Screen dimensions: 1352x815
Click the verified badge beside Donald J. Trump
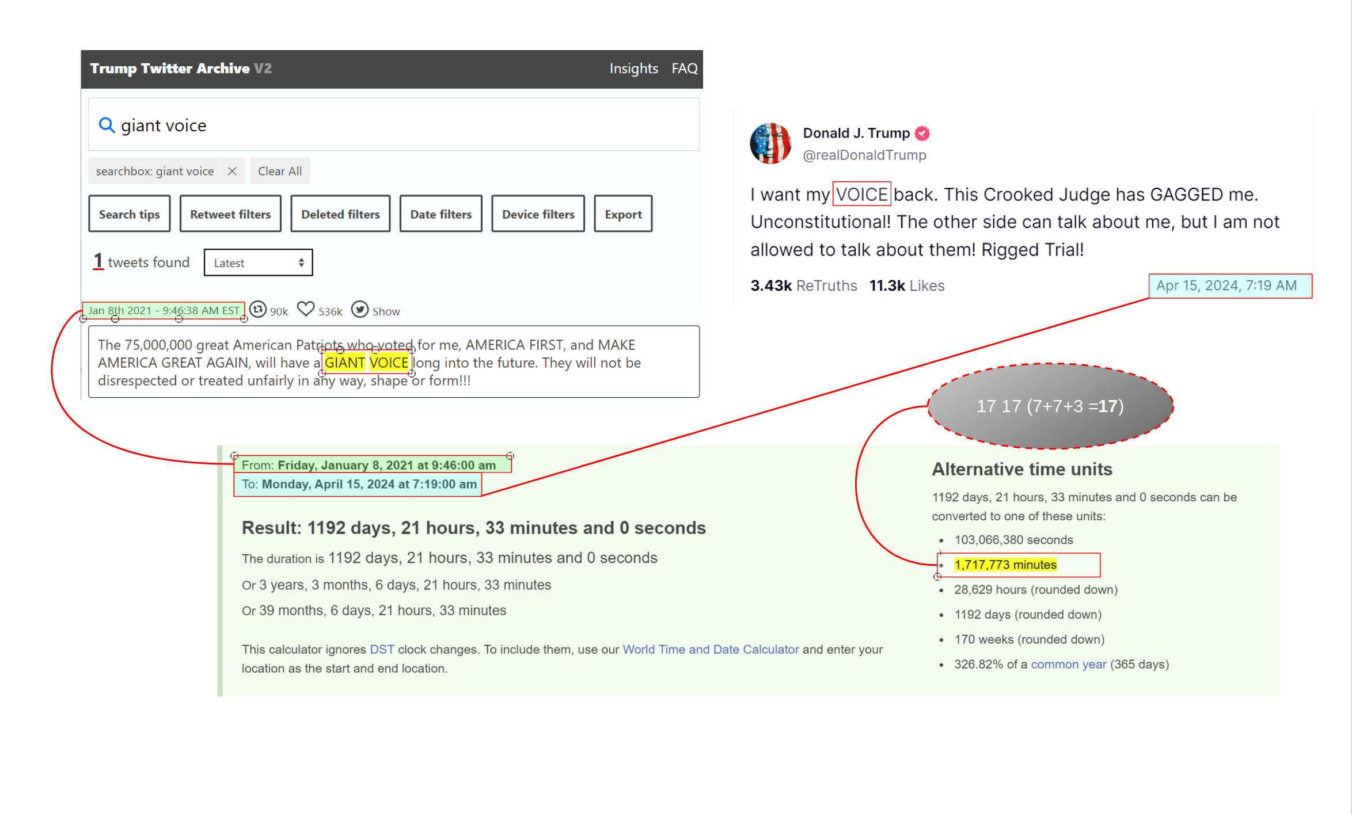click(922, 134)
